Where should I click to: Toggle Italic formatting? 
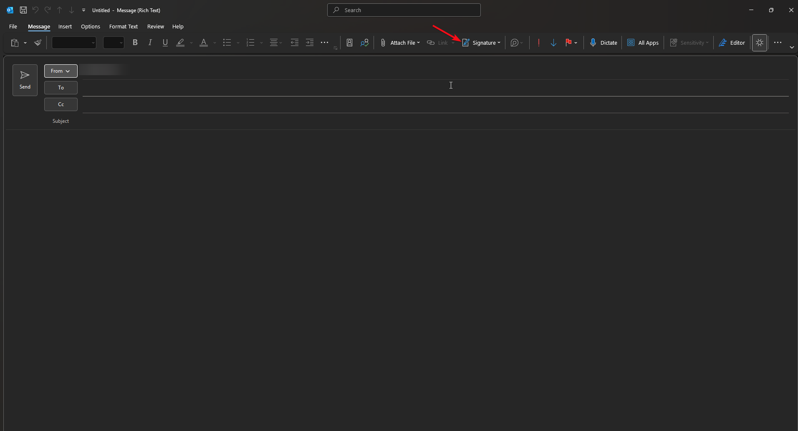tap(150, 43)
